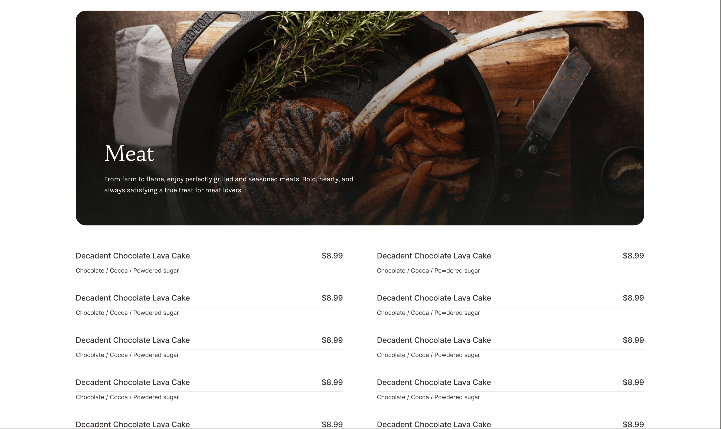
Task: Select the 'From farm to flame' description text
Action: tap(229, 184)
